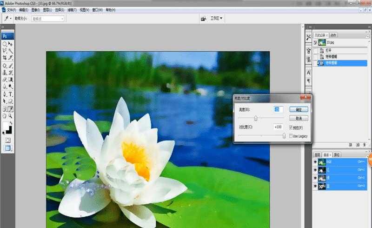Reset default foreground and background colors

click(3, 133)
